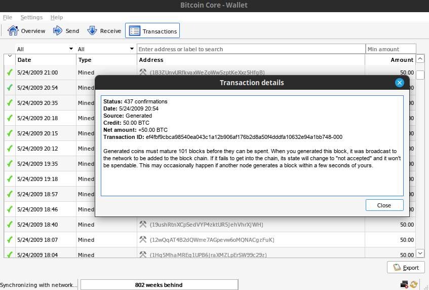Click the status column sort chevron
Viewport: 429px width, 290px height.
point(10,56)
